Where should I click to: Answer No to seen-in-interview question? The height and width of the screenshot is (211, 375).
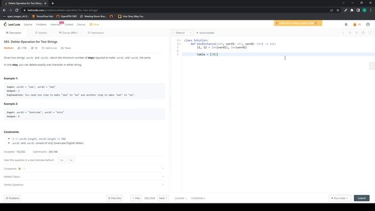(71, 160)
